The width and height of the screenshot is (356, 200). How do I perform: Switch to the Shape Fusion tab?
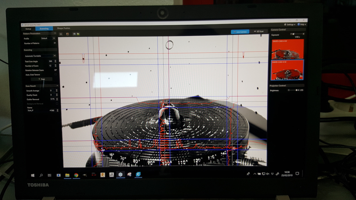(63, 28)
